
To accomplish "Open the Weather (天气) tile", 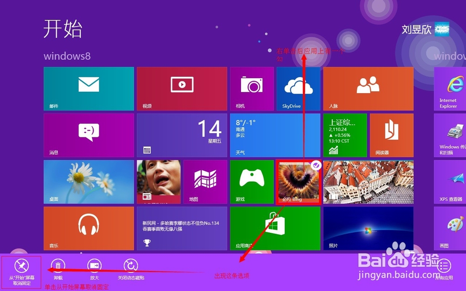I will (x=275, y=135).
